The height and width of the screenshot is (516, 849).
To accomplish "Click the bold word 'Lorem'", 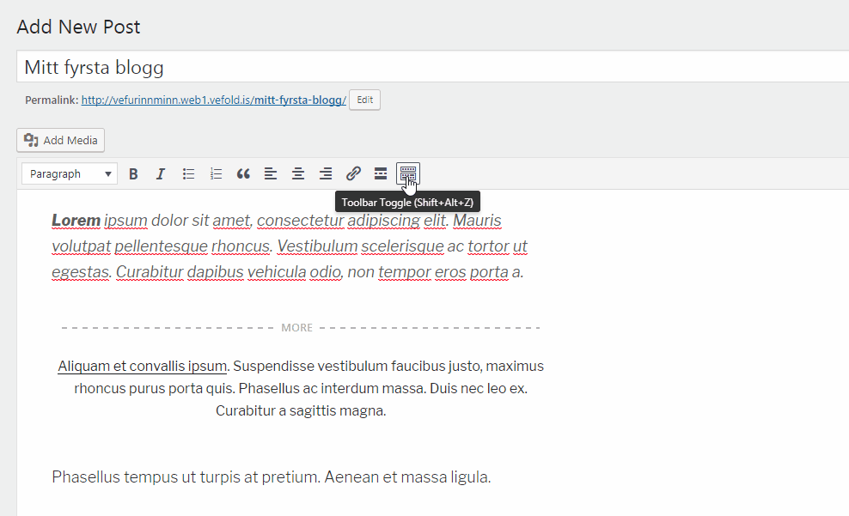I will point(76,221).
